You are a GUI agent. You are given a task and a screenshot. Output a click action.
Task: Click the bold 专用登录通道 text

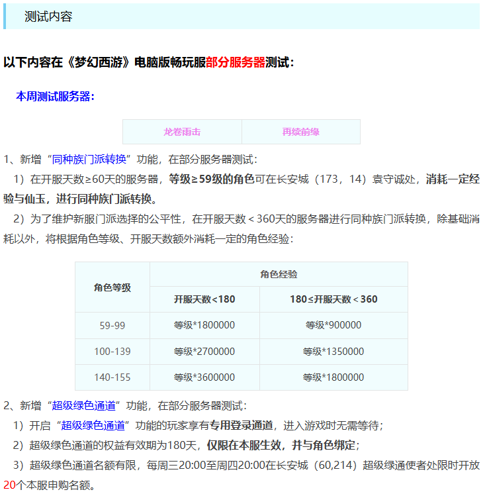(241, 426)
